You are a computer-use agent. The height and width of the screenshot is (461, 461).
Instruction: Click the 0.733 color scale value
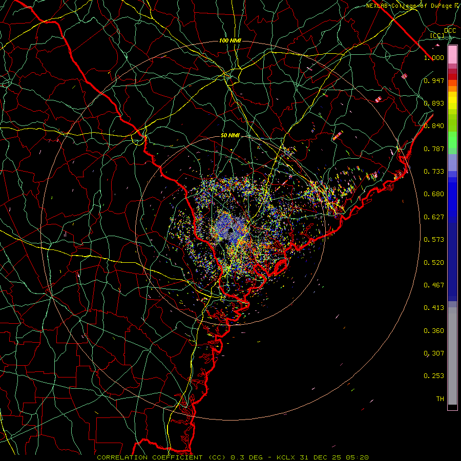tap(434, 172)
